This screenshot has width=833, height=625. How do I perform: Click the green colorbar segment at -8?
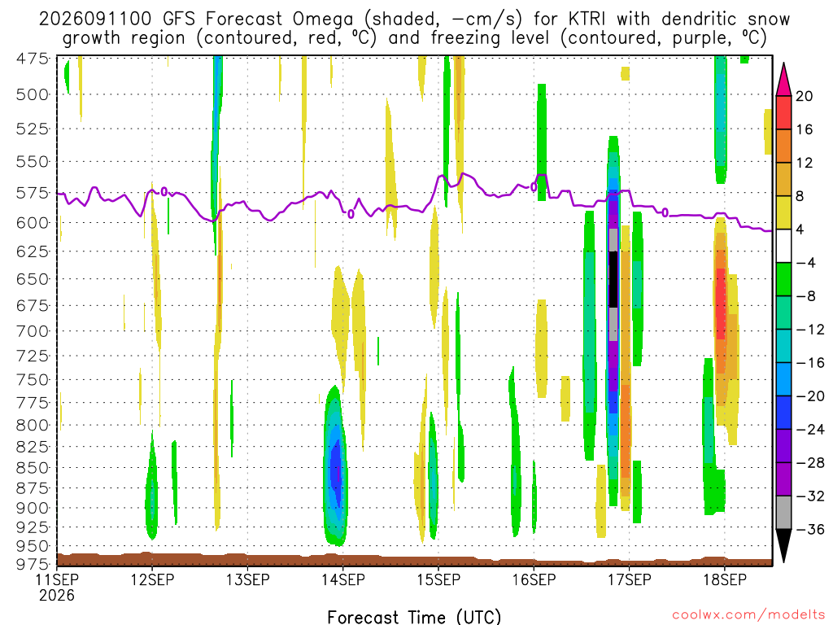pyautogui.click(x=783, y=279)
